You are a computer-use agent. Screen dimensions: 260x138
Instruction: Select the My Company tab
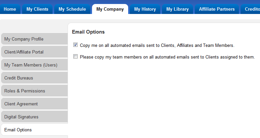(x=110, y=9)
